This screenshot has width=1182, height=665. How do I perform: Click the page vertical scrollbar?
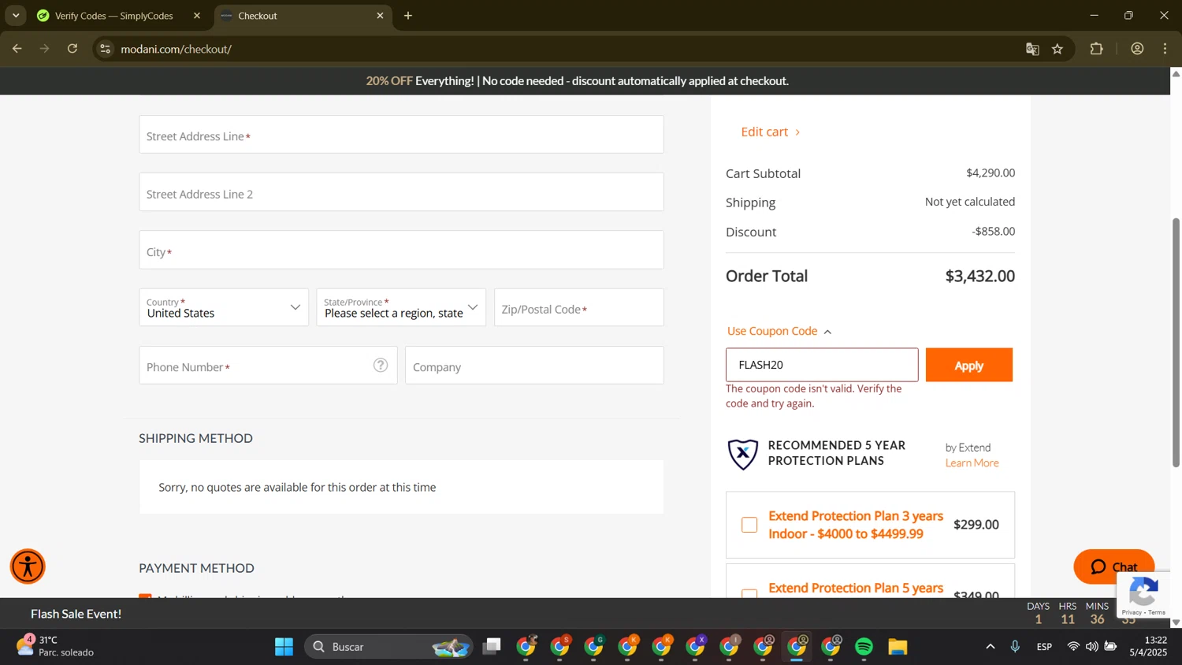(x=1176, y=342)
